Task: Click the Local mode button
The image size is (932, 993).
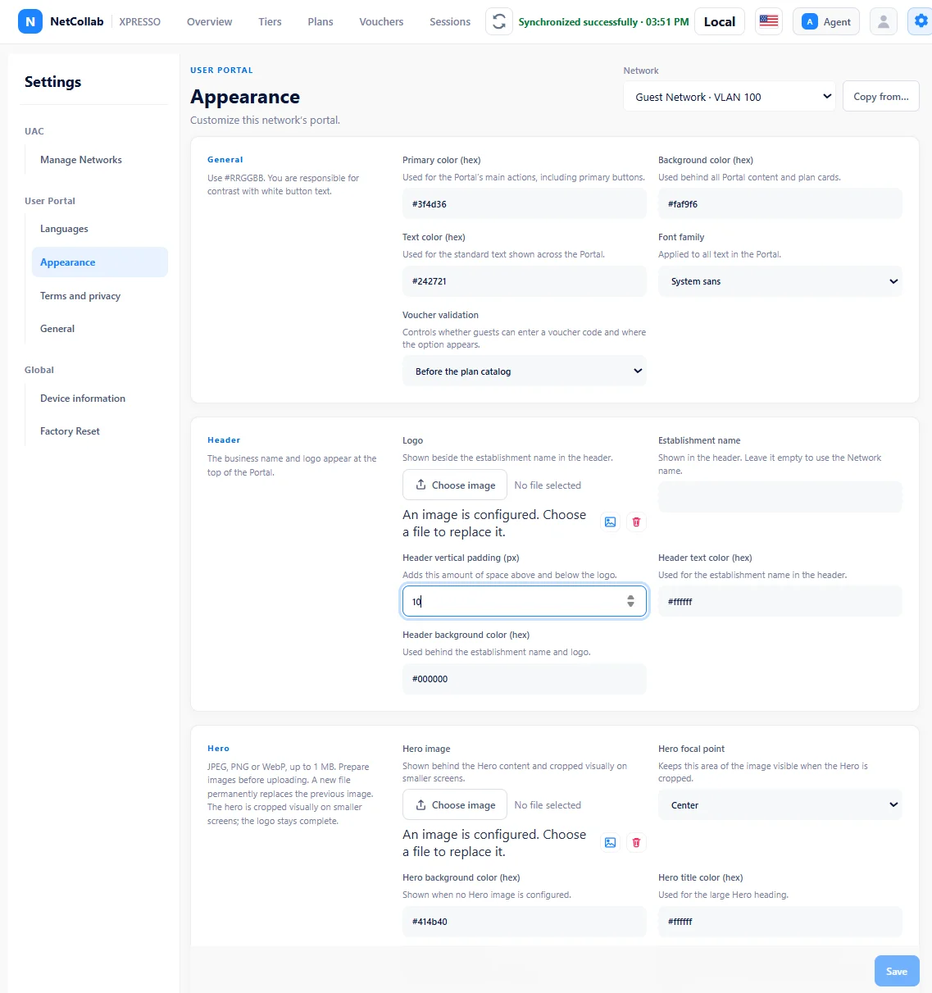Action: coord(720,21)
